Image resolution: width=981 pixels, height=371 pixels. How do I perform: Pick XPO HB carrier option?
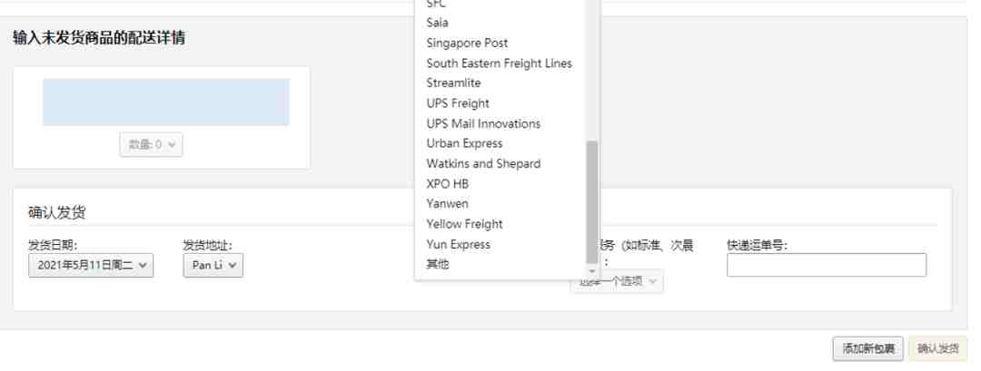pyautogui.click(x=447, y=183)
